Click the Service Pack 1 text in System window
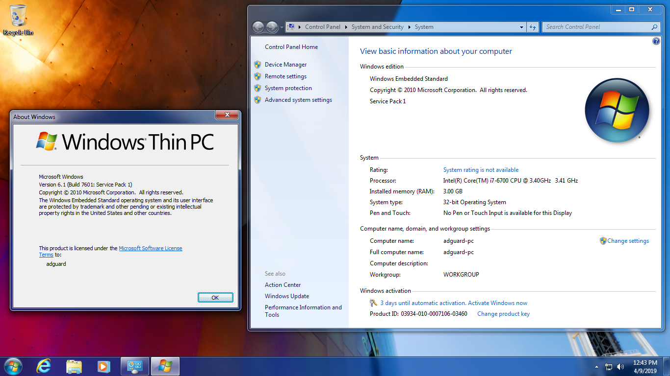The width and height of the screenshot is (670, 376). point(388,101)
